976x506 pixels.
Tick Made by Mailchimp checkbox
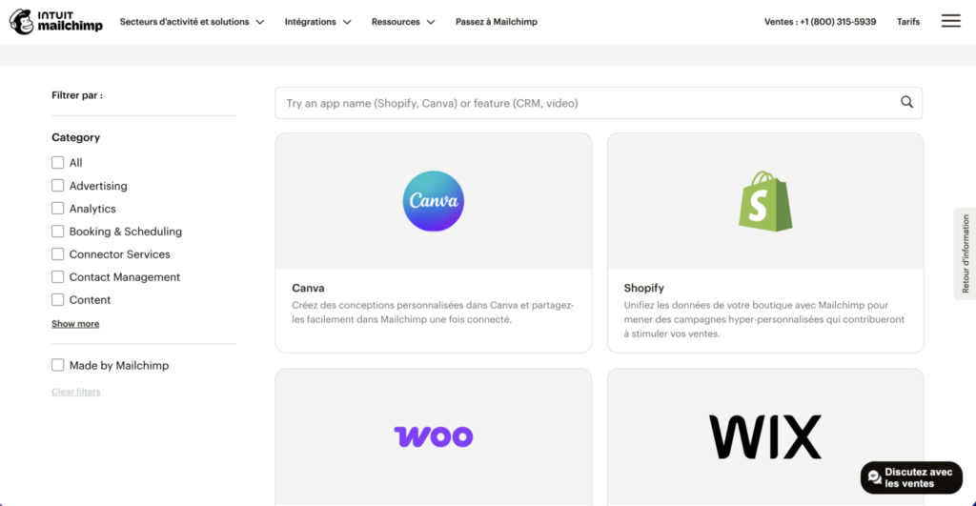click(x=58, y=365)
